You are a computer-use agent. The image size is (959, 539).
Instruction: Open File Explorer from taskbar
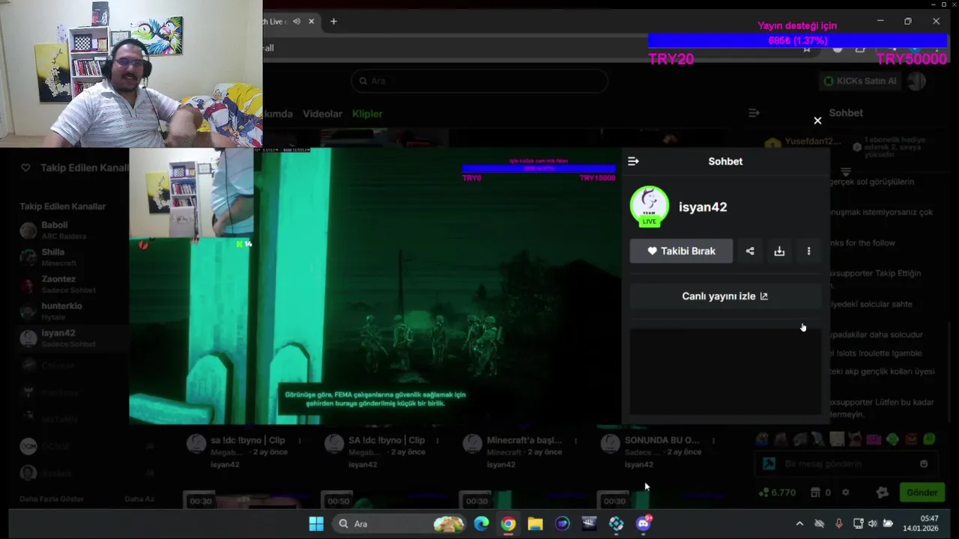coord(535,524)
